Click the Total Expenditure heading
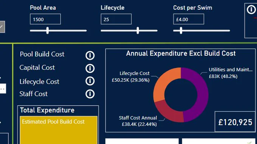This screenshot has height=144, width=257. tap(47, 110)
